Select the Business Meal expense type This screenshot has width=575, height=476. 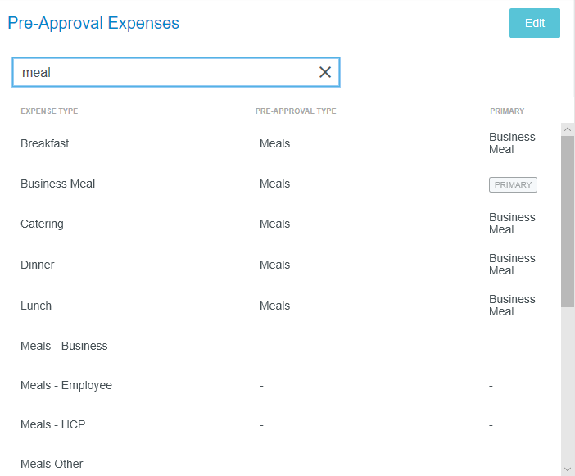58,184
